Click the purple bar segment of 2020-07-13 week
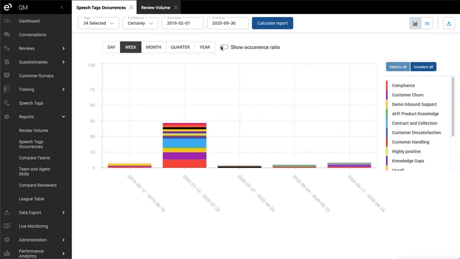This screenshot has height=259, width=460. [x=184, y=155]
